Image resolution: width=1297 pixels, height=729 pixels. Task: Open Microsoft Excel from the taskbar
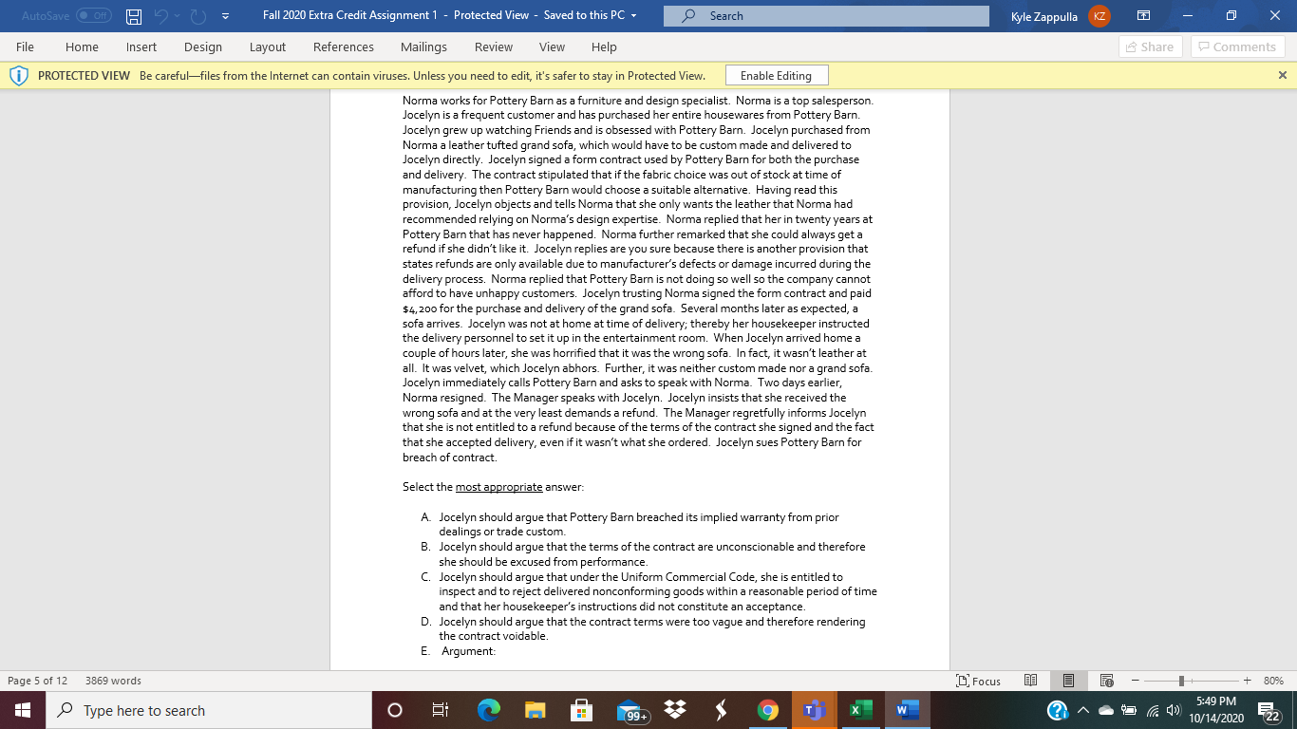coord(860,709)
